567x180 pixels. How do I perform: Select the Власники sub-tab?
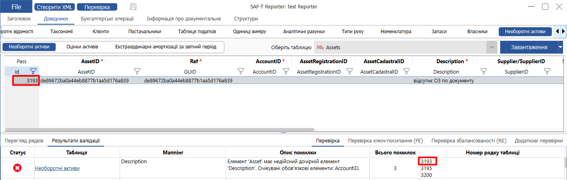[x=477, y=32]
